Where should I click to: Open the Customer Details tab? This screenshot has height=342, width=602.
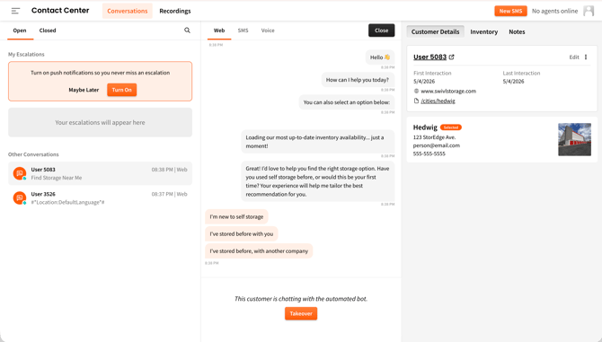click(x=436, y=31)
